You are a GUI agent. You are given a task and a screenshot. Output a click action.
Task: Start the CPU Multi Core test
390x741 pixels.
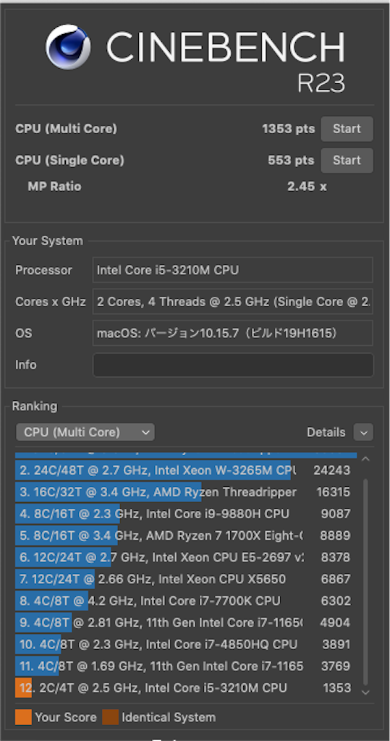pyautogui.click(x=347, y=129)
